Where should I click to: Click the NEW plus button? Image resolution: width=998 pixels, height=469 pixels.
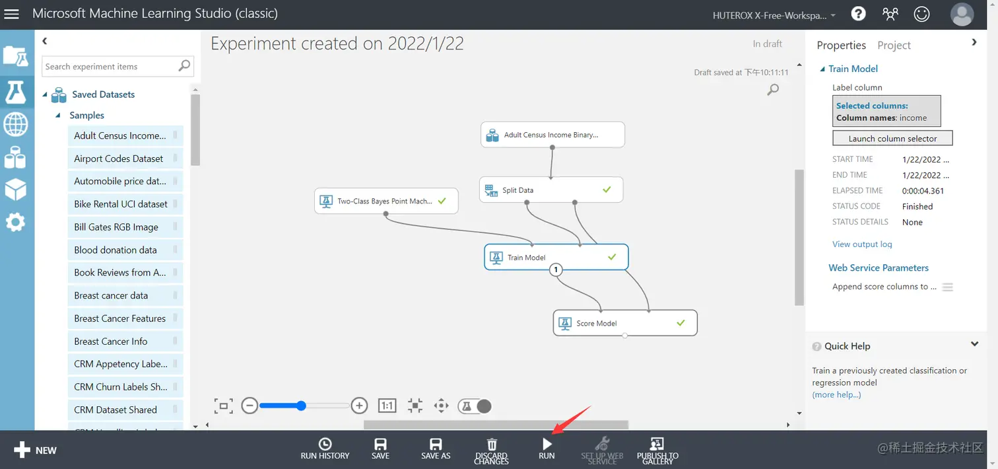pos(35,451)
